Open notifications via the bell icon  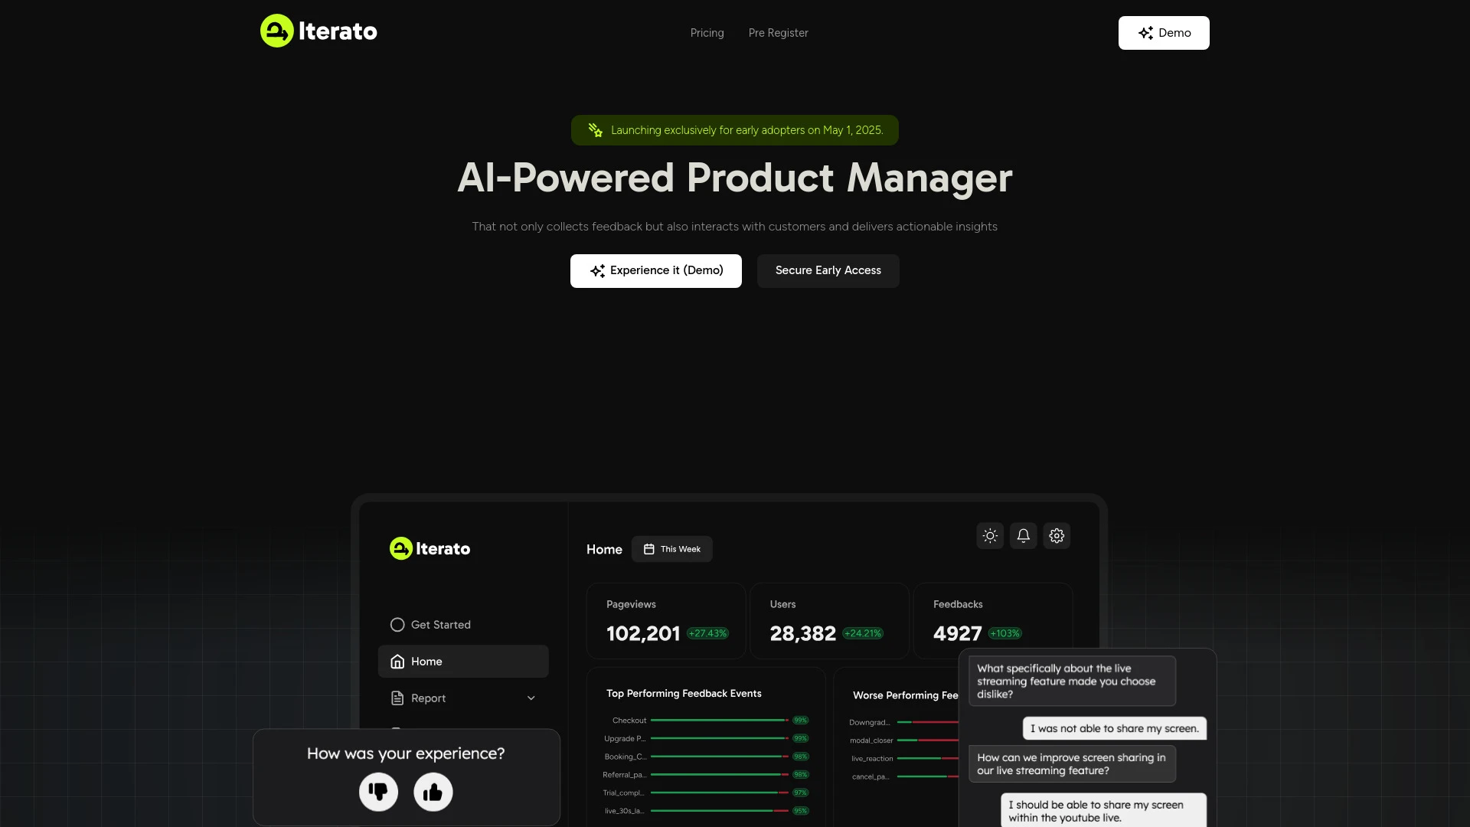[x=1024, y=535]
